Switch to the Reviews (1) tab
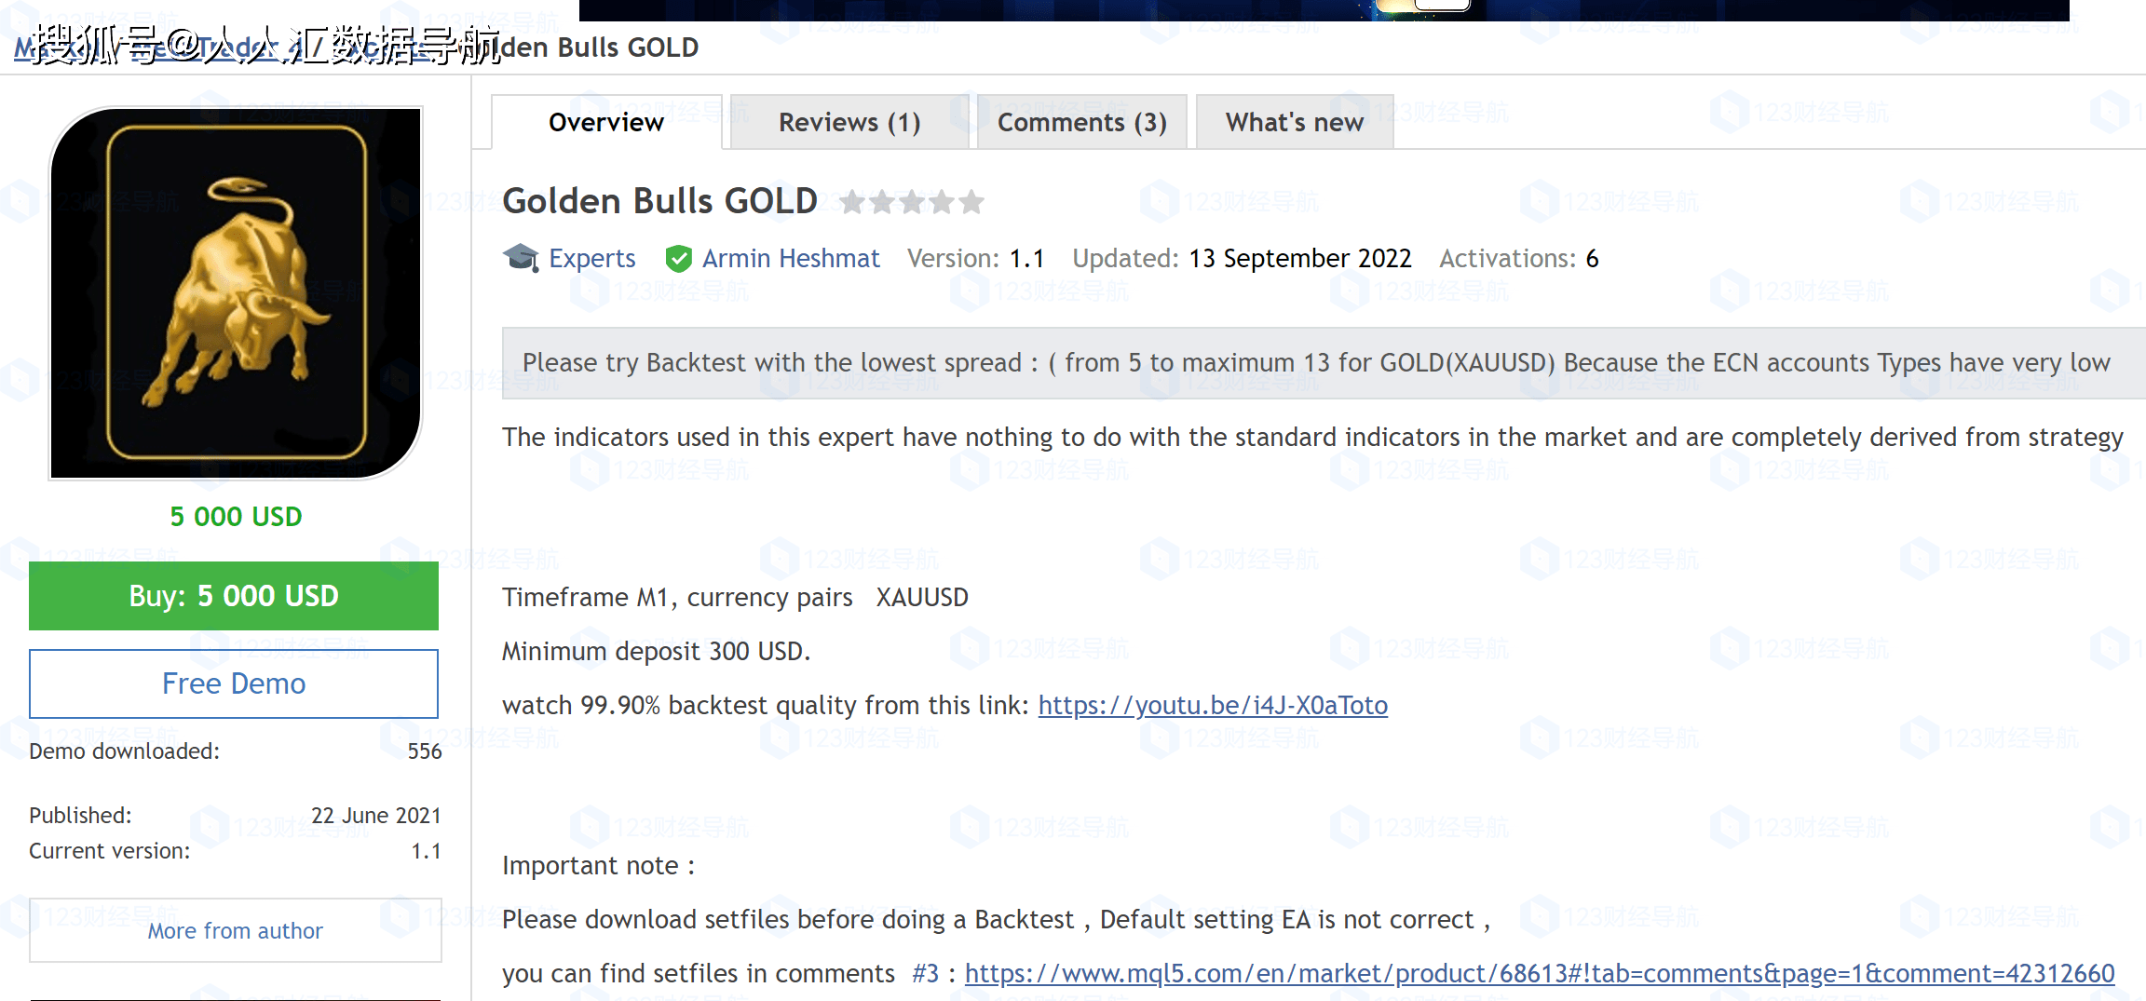The image size is (2146, 1001). click(849, 122)
